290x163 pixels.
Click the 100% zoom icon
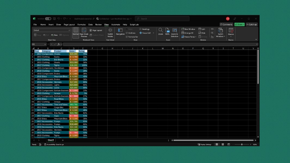click(167, 31)
